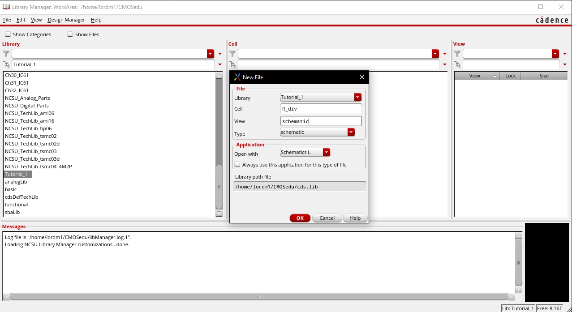Select the NCSU_TechLib_tsmc02 library
The width and height of the screenshot is (572, 312).
coord(31,136)
